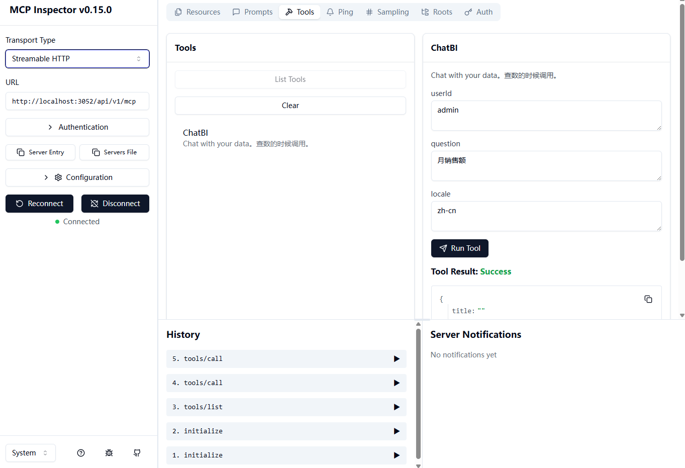Image resolution: width=685 pixels, height=468 pixels.
Task: Click the Tools tab hammer icon
Action: (289, 12)
